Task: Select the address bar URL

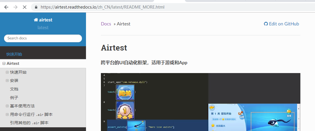Action: click(102, 7)
